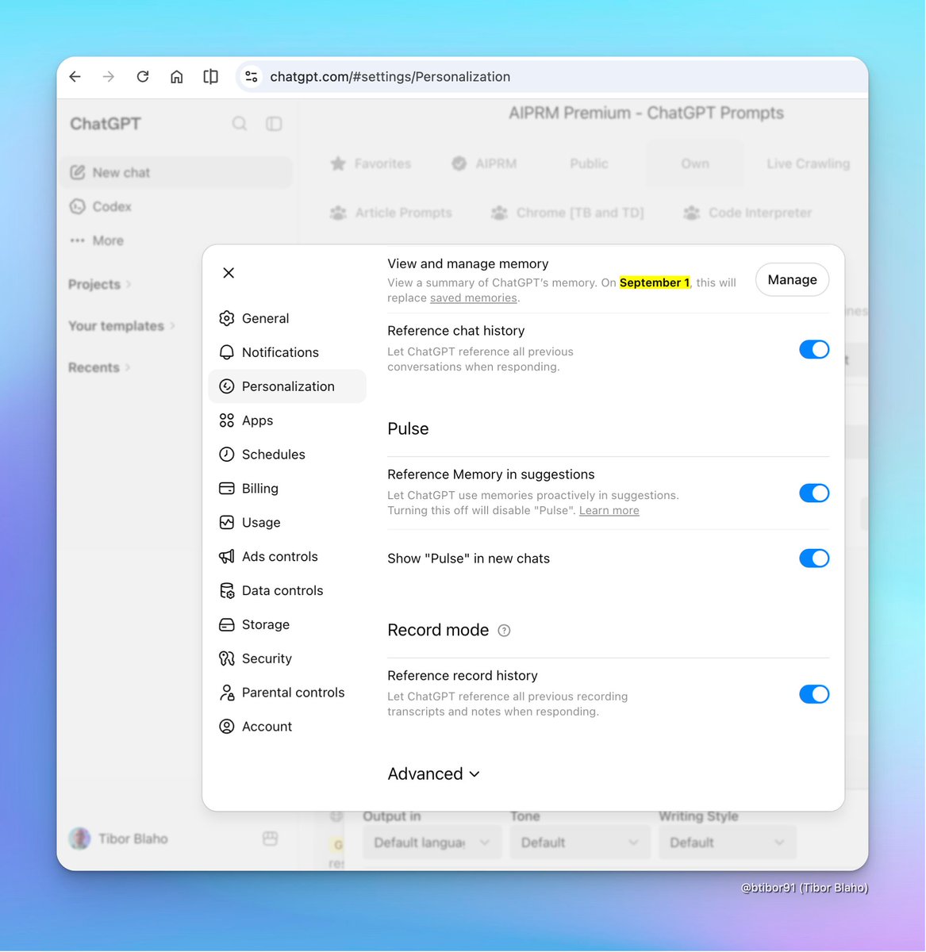The width and height of the screenshot is (926, 952).
Task: Select the Notifications bell icon
Action: tap(227, 352)
